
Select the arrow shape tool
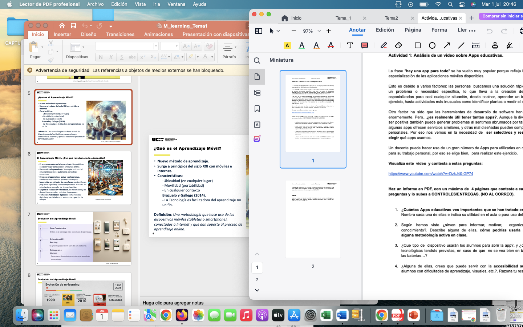(447, 45)
